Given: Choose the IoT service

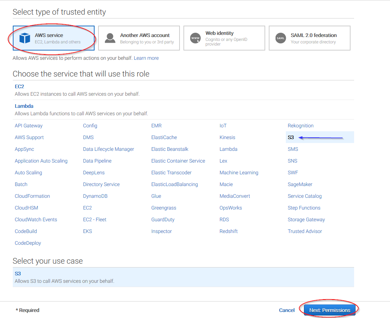Looking at the screenshot, I should pyautogui.click(x=223, y=126).
